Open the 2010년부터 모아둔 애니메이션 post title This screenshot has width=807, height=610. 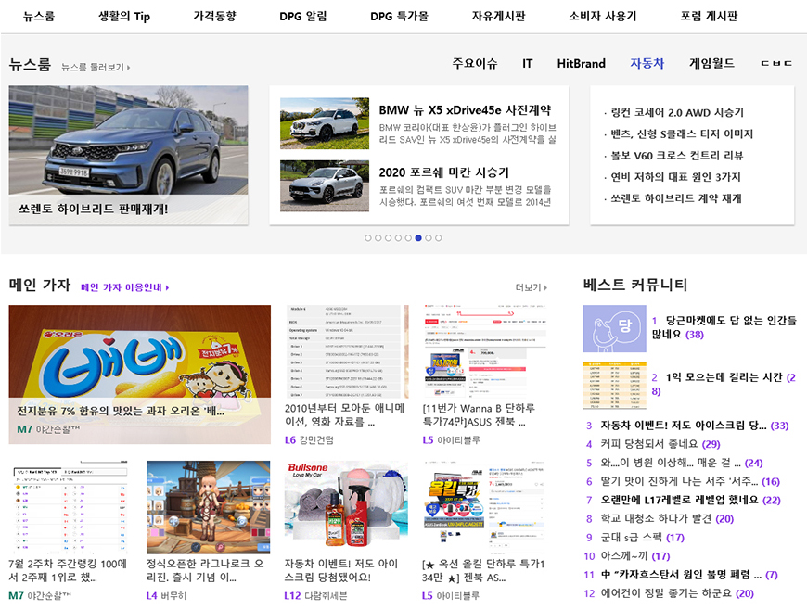pyautogui.click(x=344, y=415)
